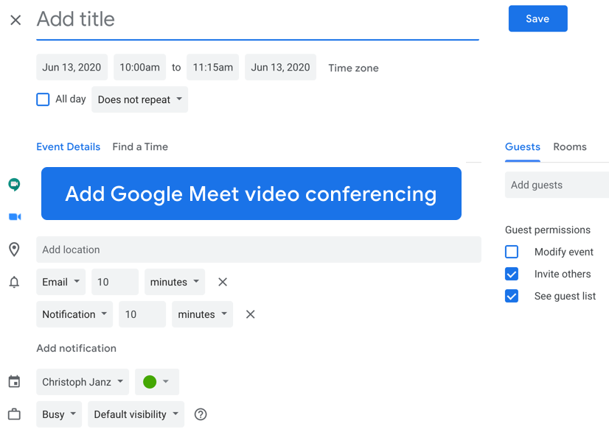Open the 11:15am end time field
The width and height of the screenshot is (609, 432).
coord(213,67)
